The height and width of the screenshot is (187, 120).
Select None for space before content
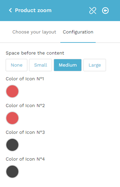17,65
